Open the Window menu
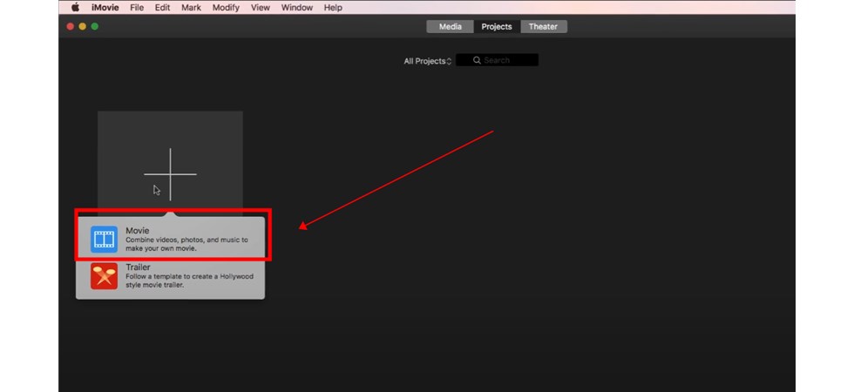 (x=297, y=8)
